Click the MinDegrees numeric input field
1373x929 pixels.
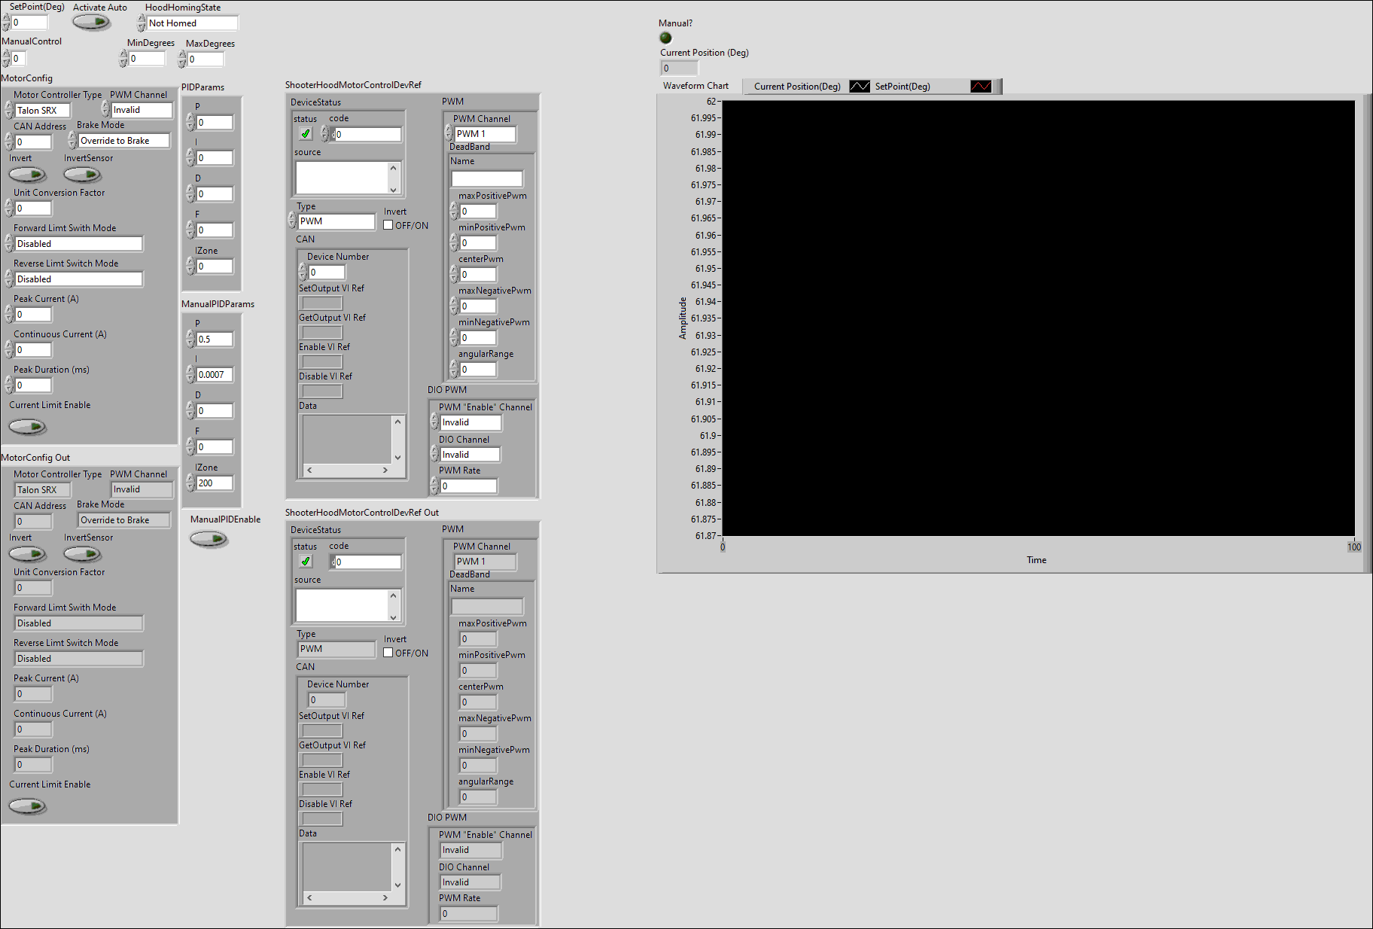point(146,59)
